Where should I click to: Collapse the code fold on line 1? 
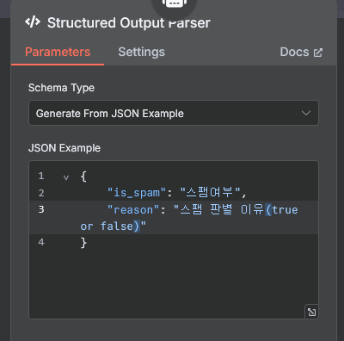point(66,177)
